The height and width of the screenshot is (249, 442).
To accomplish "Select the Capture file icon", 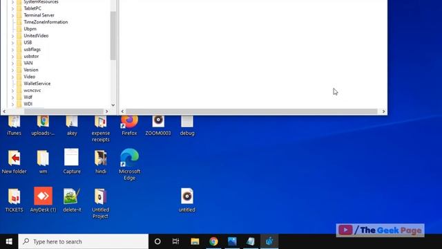I will click(72, 162).
